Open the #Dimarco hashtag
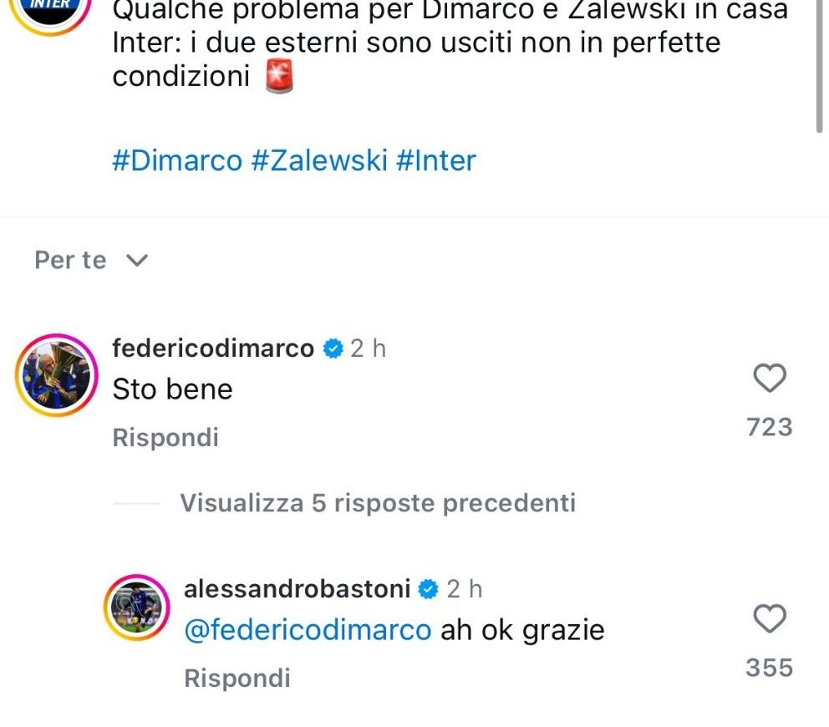The height and width of the screenshot is (727, 829). tap(176, 160)
